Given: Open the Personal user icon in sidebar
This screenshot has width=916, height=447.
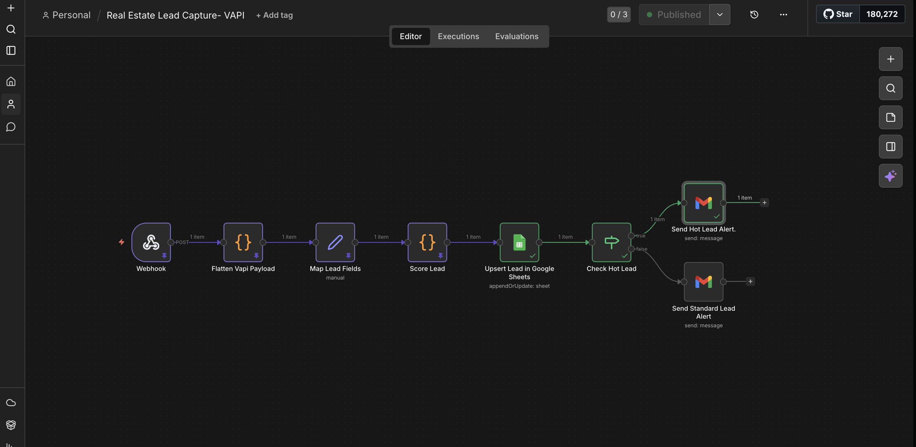Looking at the screenshot, I should (x=11, y=104).
